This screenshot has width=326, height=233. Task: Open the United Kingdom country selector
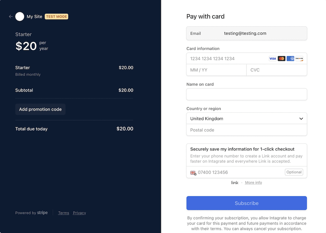246,119
